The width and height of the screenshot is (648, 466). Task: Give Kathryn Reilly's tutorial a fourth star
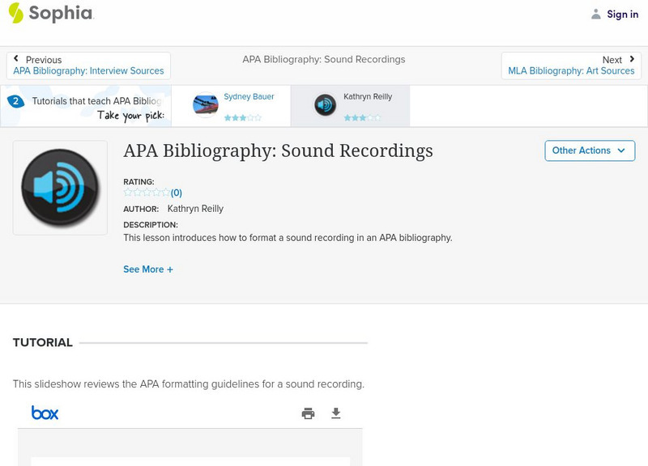(369, 117)
